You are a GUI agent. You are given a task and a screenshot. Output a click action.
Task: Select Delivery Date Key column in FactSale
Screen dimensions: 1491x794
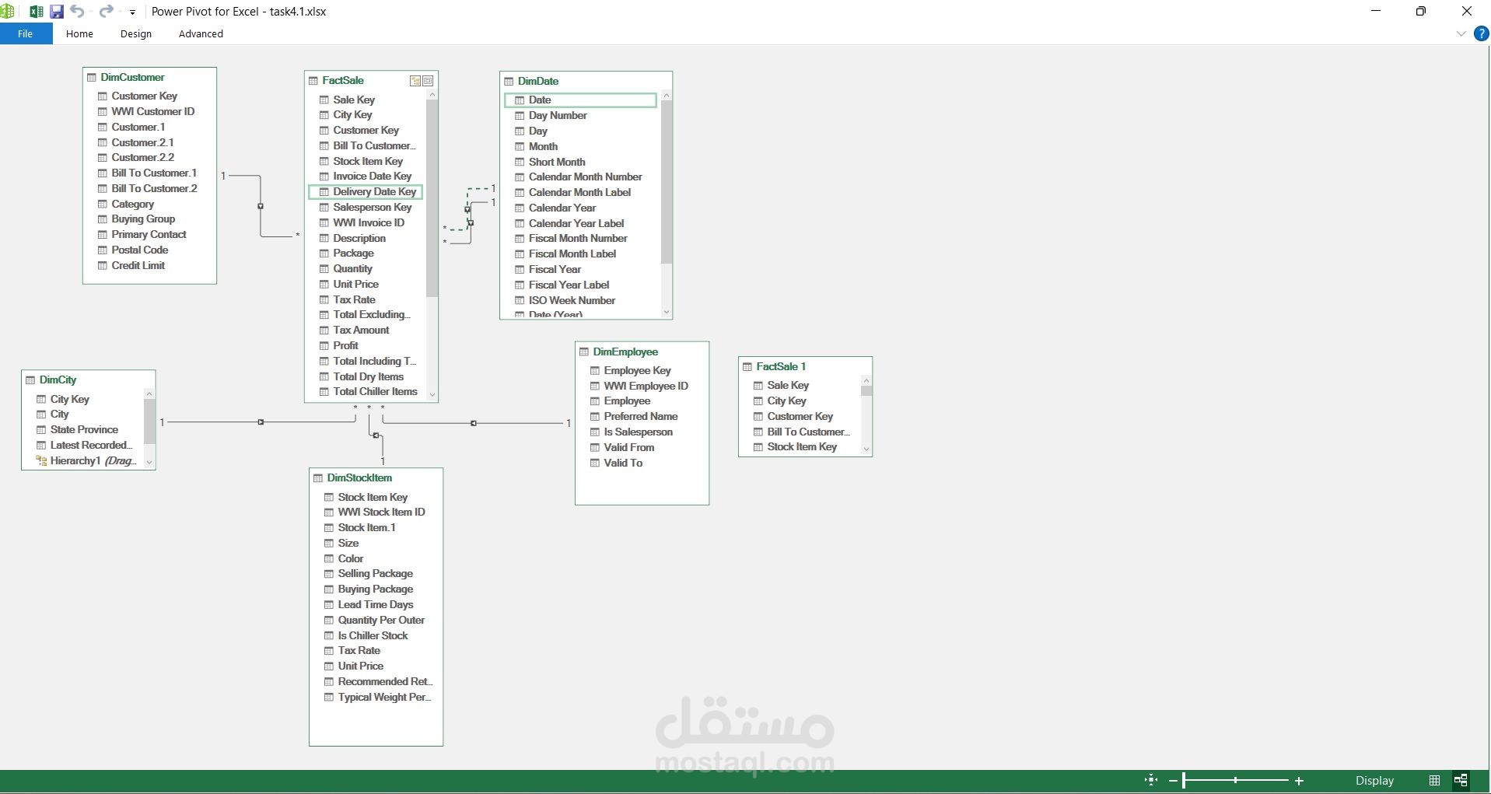[x=366, y=192]
